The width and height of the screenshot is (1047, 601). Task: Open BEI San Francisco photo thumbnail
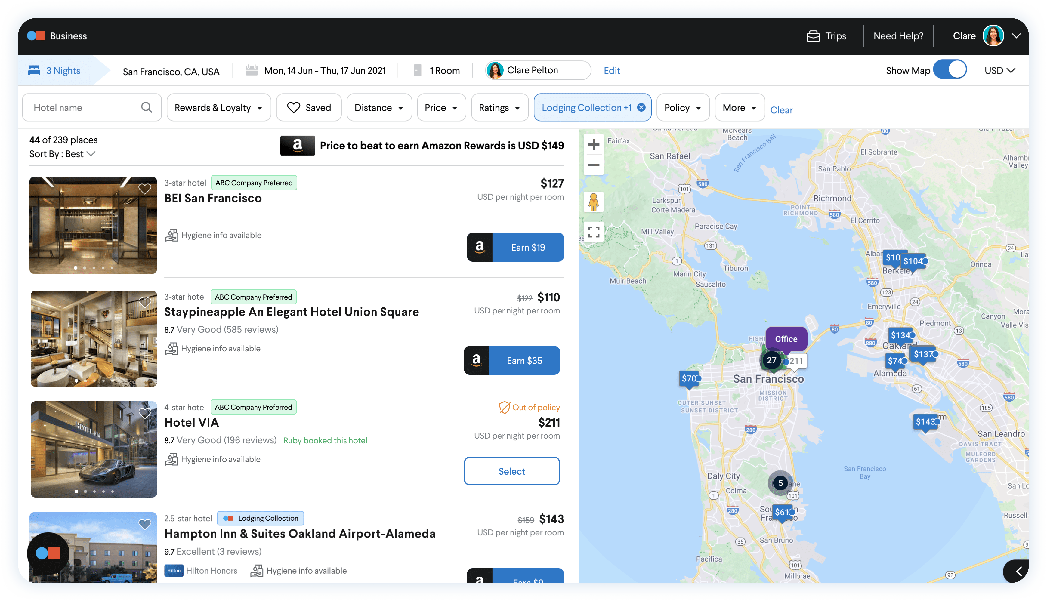coord(93,225)
